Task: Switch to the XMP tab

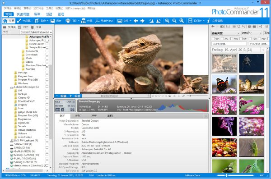Action: point(94,115)
